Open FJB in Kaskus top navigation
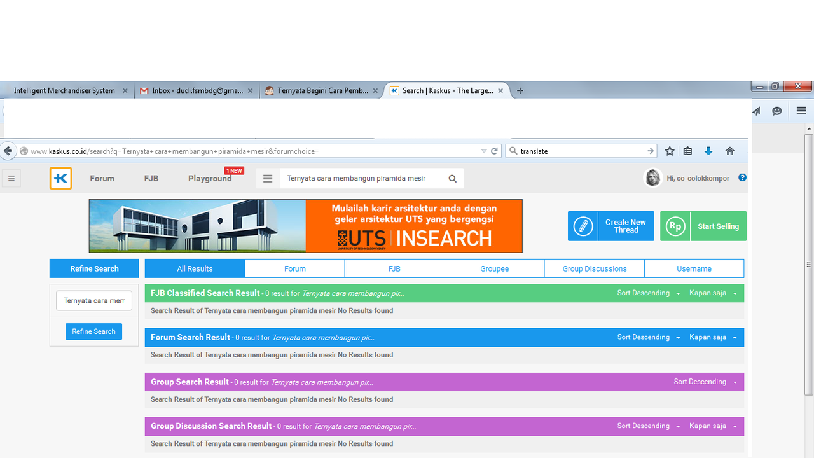 click(151, 179)
